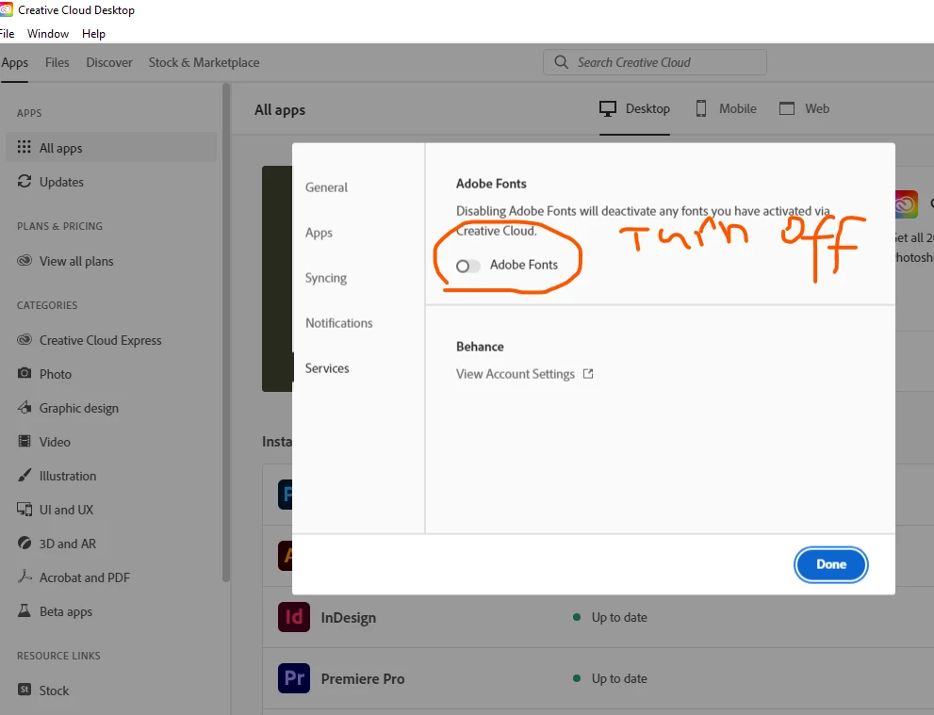Viewport: 934px width, 715px height.
Task: Open the File menu
Action: tap(8, 33)
